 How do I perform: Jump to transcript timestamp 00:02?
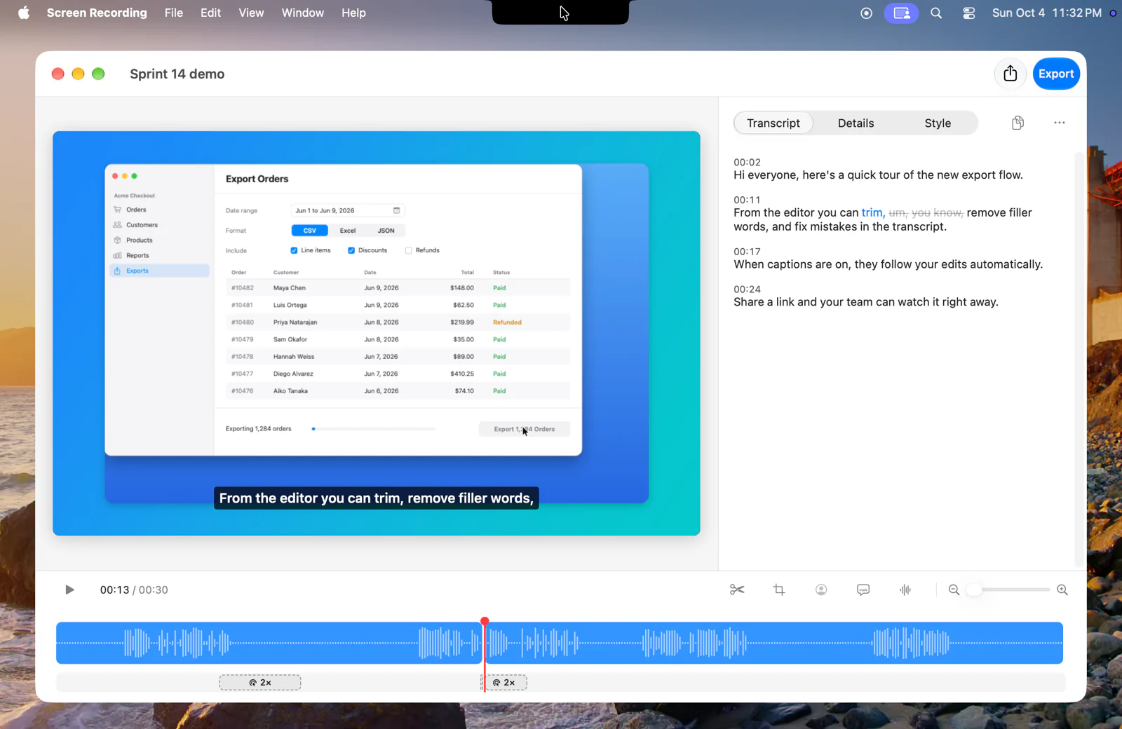coord(747,162)
